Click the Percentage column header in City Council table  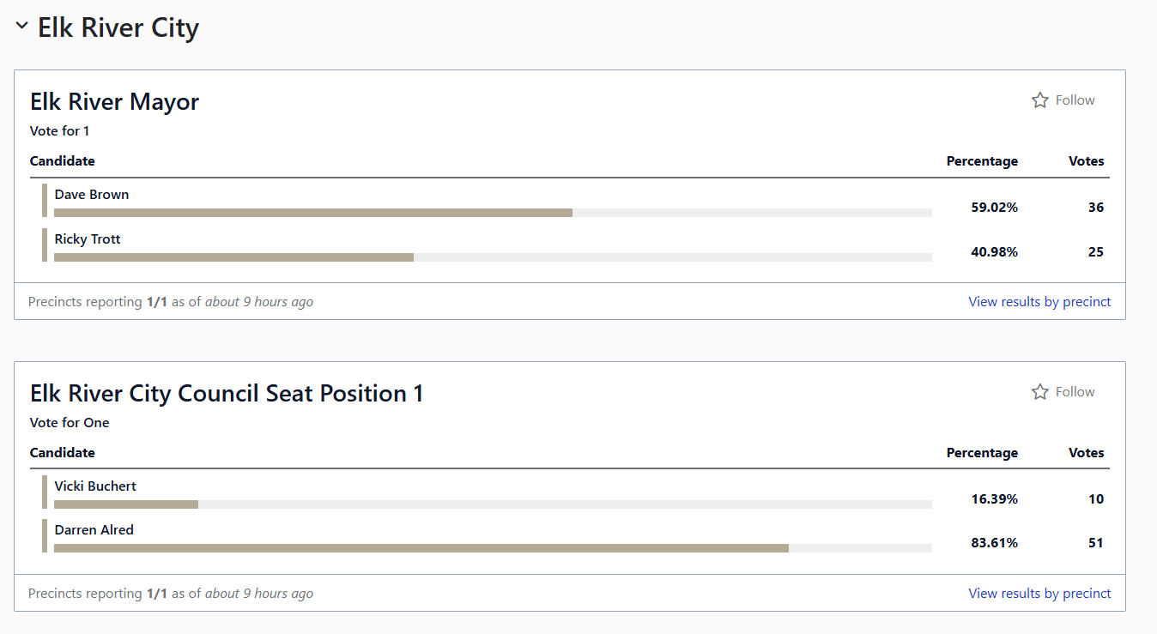982,453
